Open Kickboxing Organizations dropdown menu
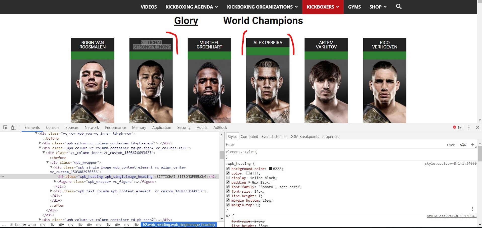 pos(262,7)
